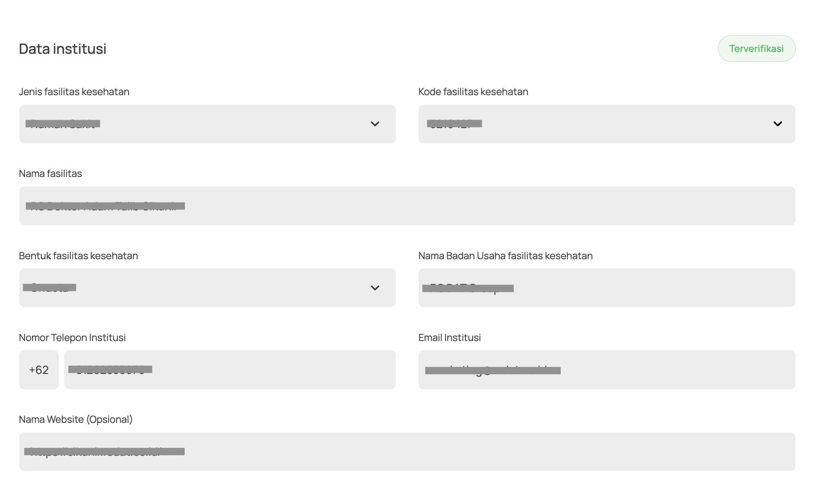Expand the Kode fasilitas kesehatan combo box
The image size is (818, 490).
[x=606, y=124]
